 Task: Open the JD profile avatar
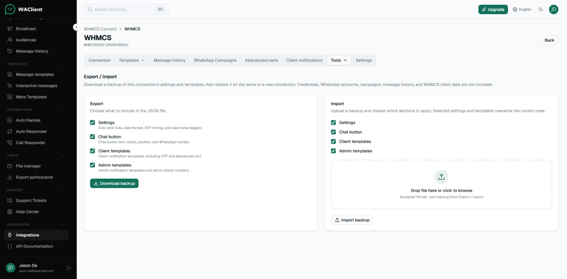pyautogui.click(x=554, y=9)
